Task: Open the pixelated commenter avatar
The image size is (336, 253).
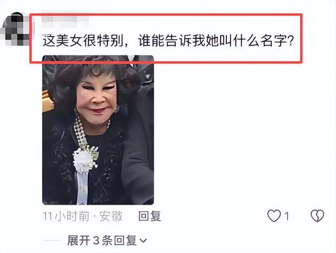Action: (x=15, y=29)
